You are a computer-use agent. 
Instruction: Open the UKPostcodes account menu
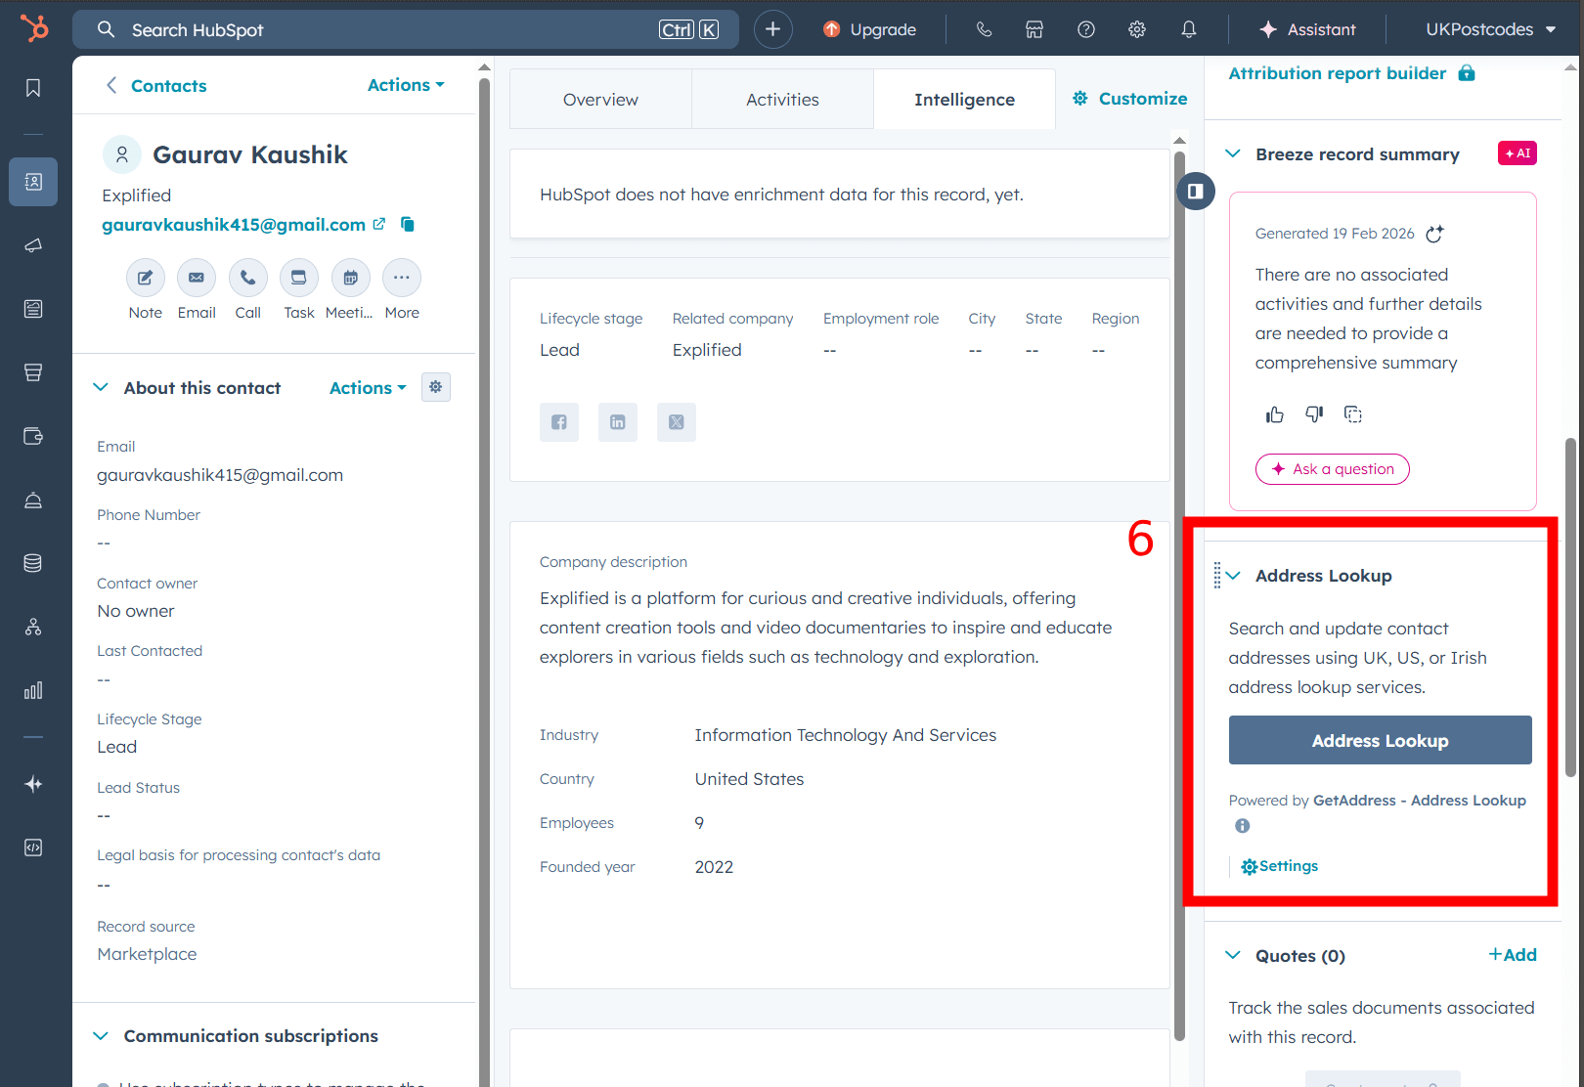(x=1487, y=29)
